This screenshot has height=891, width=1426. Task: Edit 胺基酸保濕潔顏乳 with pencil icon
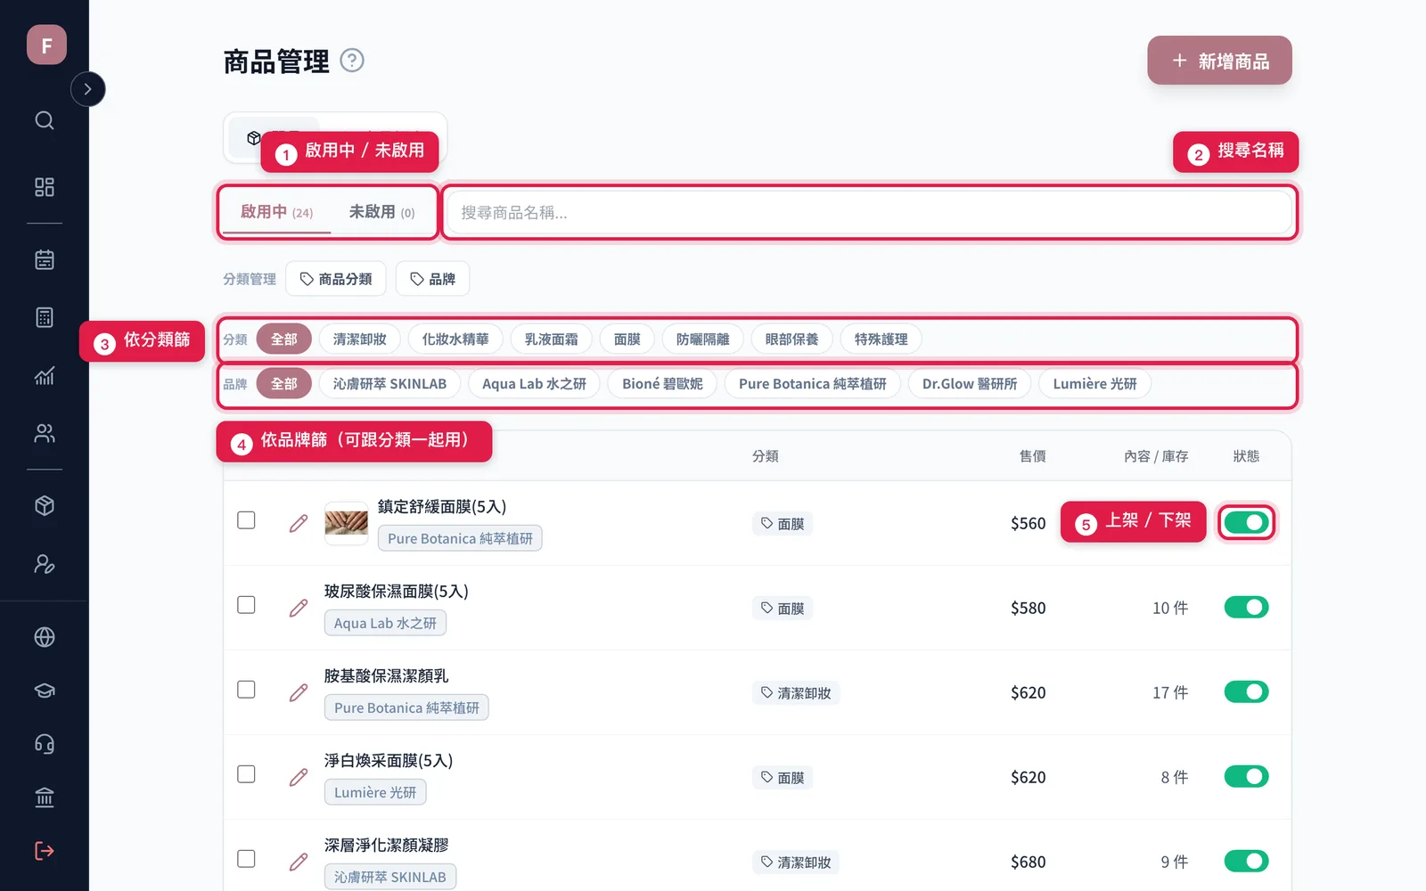299,692
